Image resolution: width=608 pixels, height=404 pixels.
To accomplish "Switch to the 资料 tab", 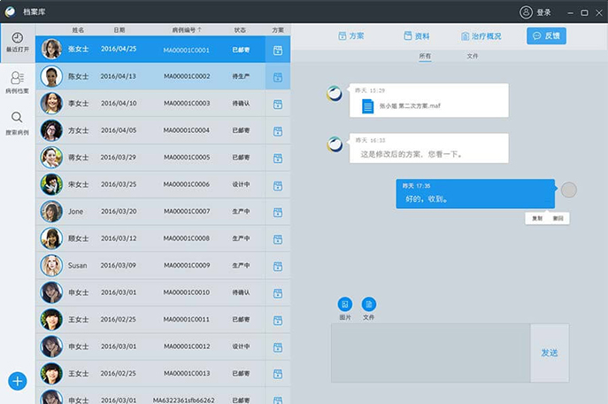I will click(x=416, y=36).
